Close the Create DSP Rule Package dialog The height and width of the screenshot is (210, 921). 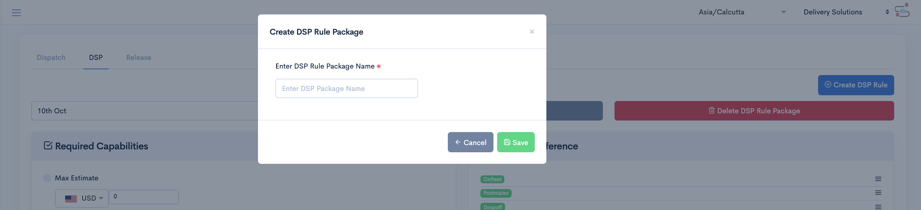point(532,32)
